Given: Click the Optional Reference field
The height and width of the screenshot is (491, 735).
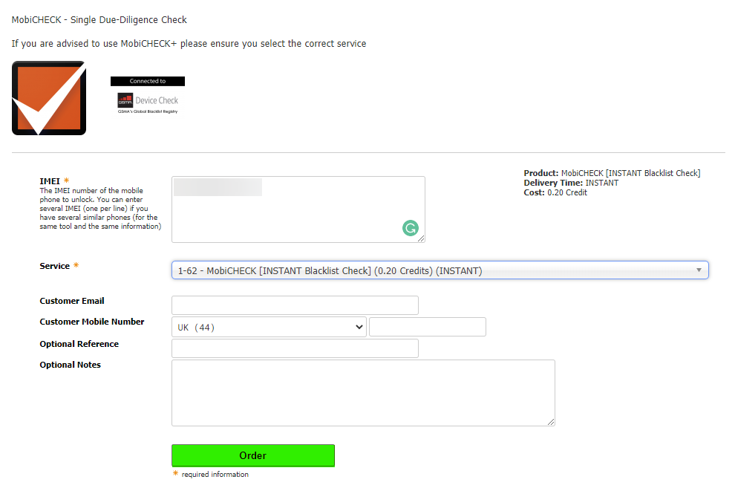Looking at the screenshot, I should (x=295, y=348).
